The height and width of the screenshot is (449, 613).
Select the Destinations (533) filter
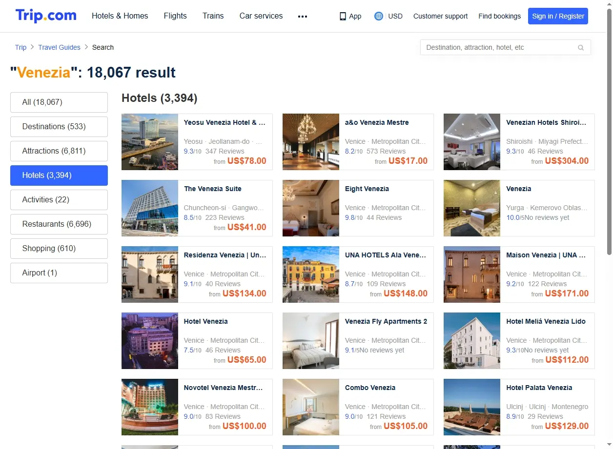(59, 127)
